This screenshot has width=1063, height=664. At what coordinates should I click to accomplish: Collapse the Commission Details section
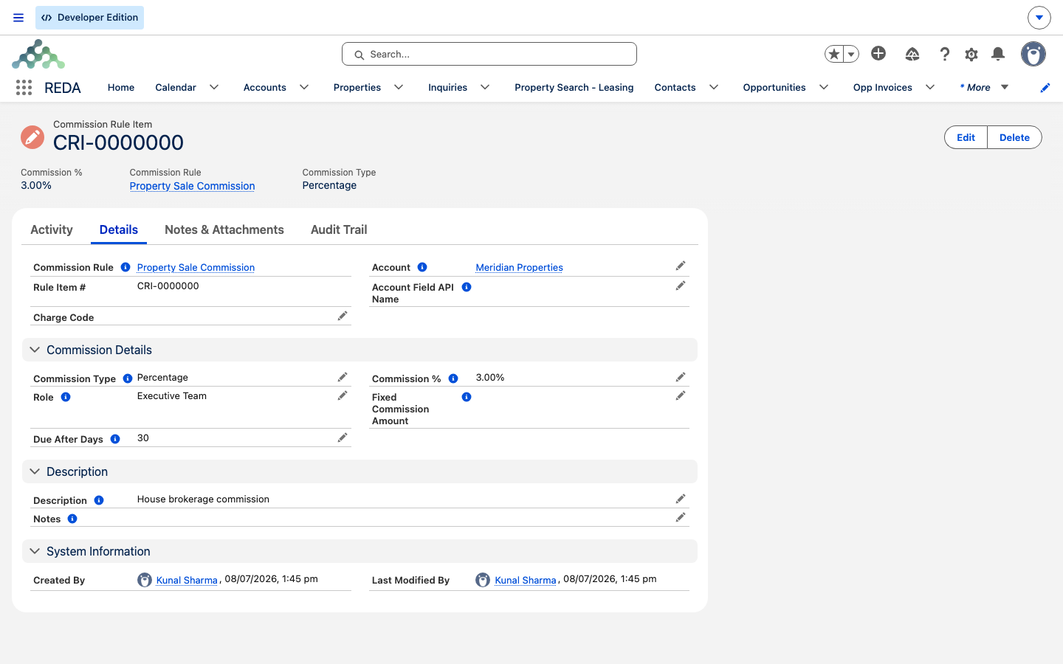pyautogui.click(x=35, y=350)
